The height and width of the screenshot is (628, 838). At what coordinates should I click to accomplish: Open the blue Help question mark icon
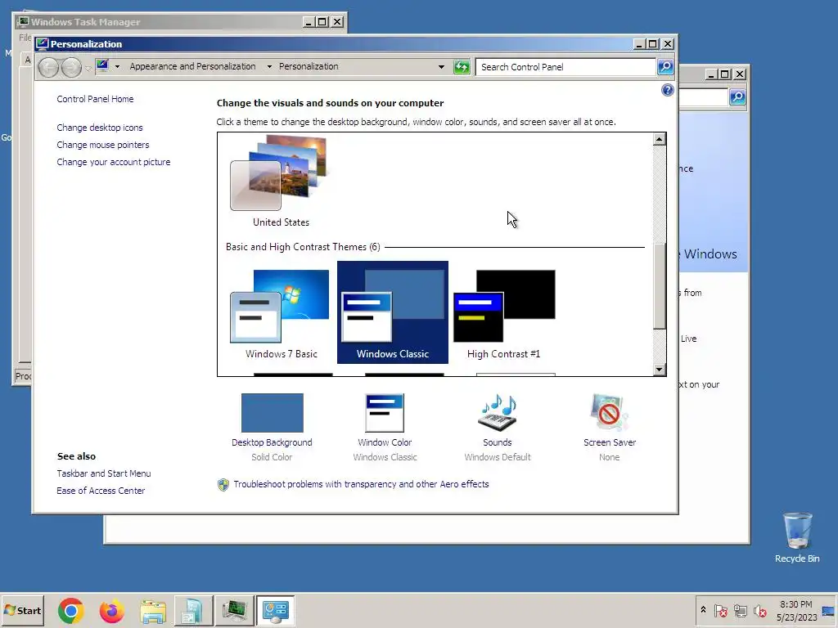click(x=668, y=90)
